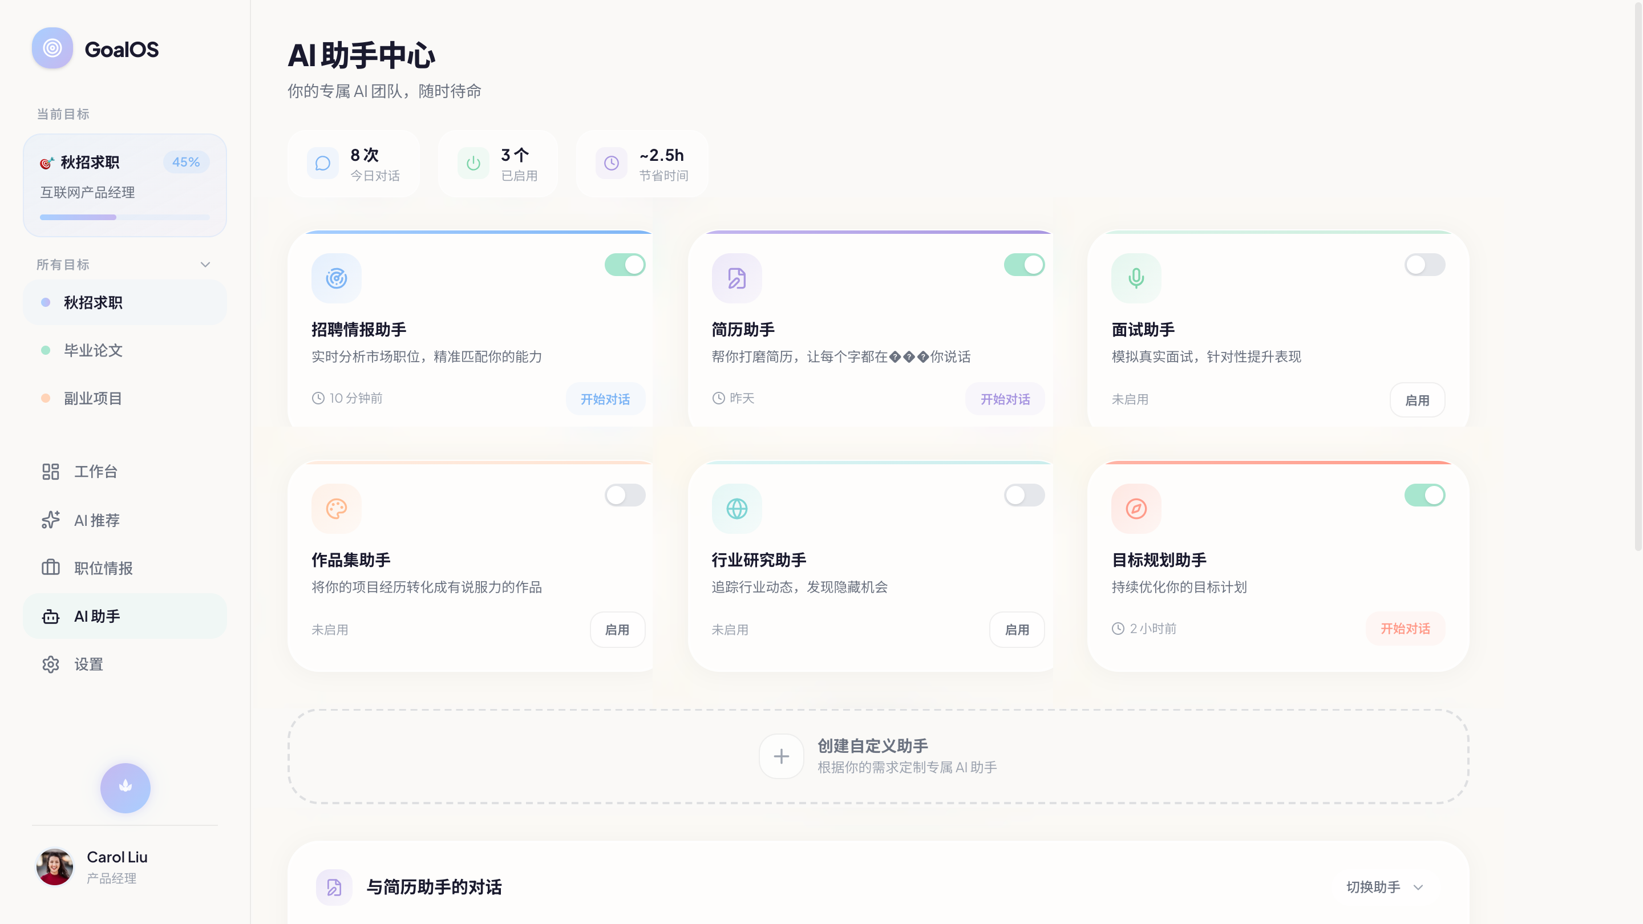This screenshot has height=924, width=1643.
Task: Click 开始对话 on 目标规划助手 card
Action: tap(1405, 629)
